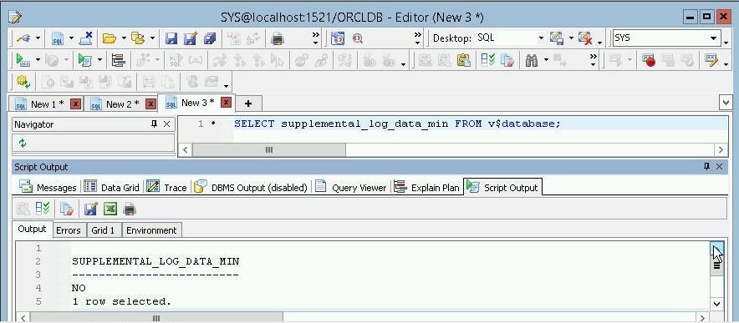Click the overflow chevron next to binoculars
Image resolution: width=739 pixels, height=323 pixels.
(593, 60)
